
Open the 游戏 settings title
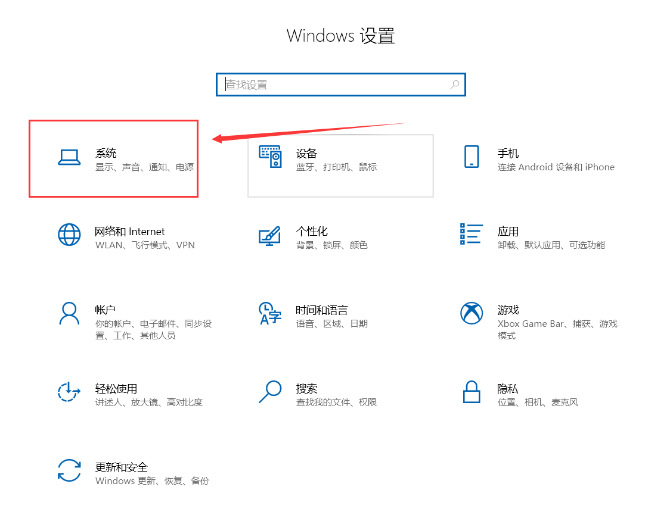click(x=508, y=310)
